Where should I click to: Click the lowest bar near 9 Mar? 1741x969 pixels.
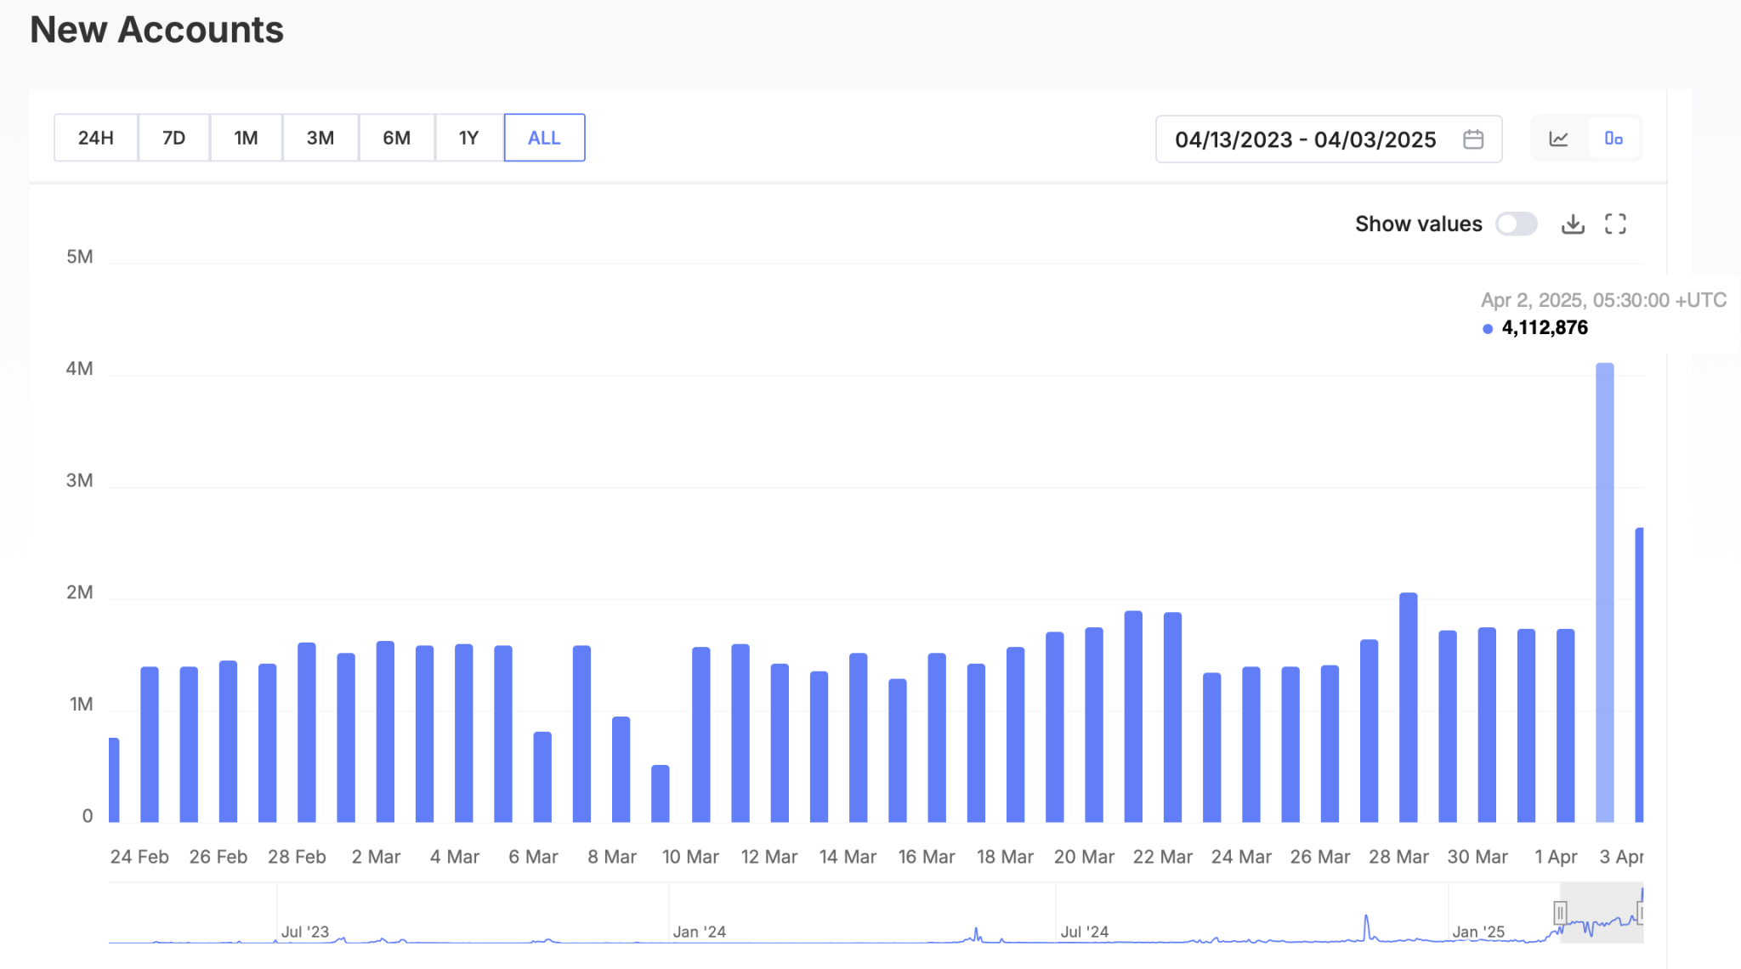point(660,794)
